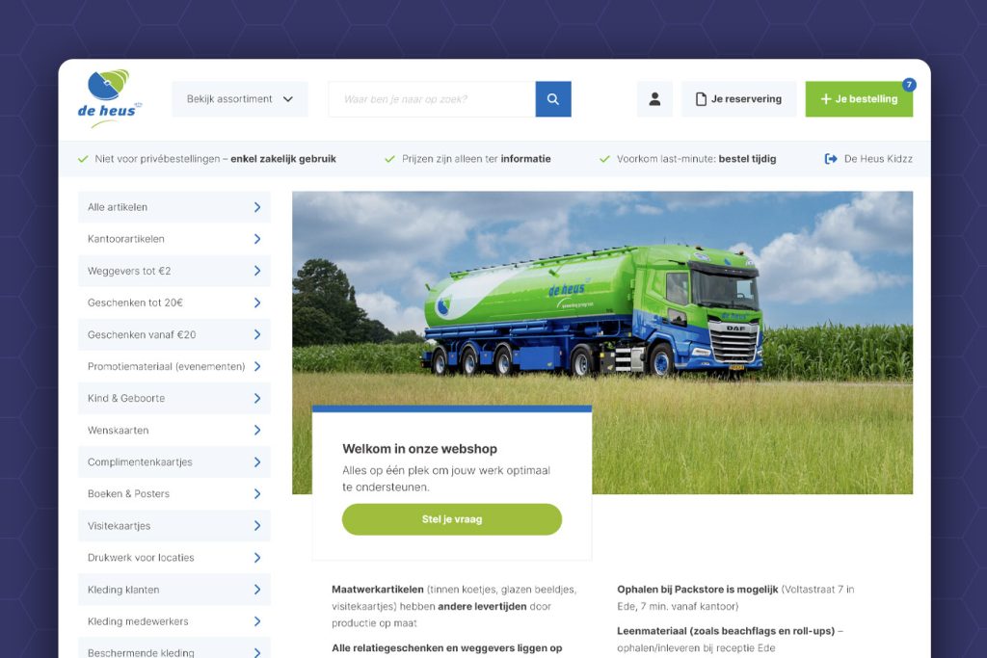Click the exit arrow icon beside De Heus Kidzz
The width and height of the screenshot is (987, 658).
point(831,159)
